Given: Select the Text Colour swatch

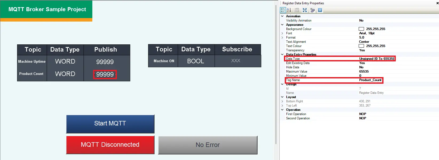Looking at the screenshot, I should click(361, 46).
